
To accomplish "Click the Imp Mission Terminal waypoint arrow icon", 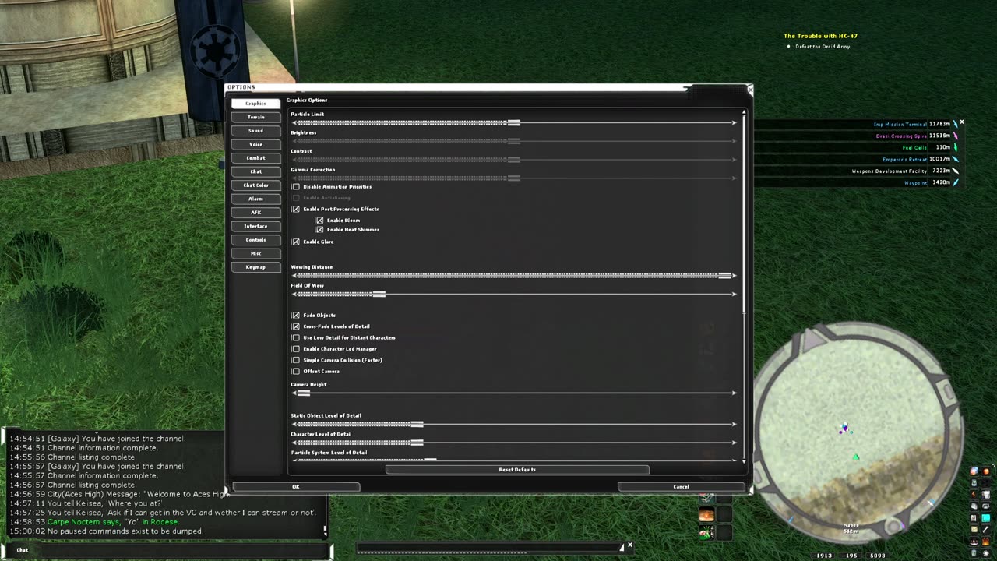I will click(956, 124).
